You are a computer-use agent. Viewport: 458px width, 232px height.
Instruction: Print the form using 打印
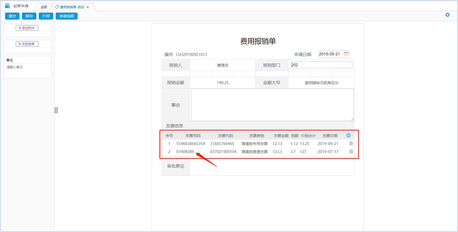(46, 16)
